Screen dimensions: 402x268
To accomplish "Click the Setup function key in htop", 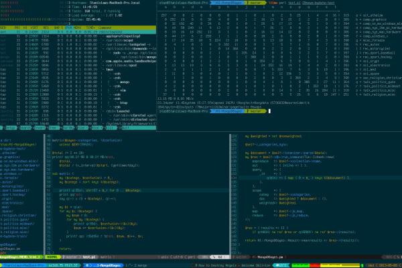I will pyautogui.click(x=11, y=128).
